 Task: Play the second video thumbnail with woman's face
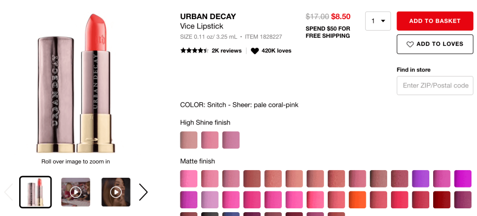coord(116,192)
